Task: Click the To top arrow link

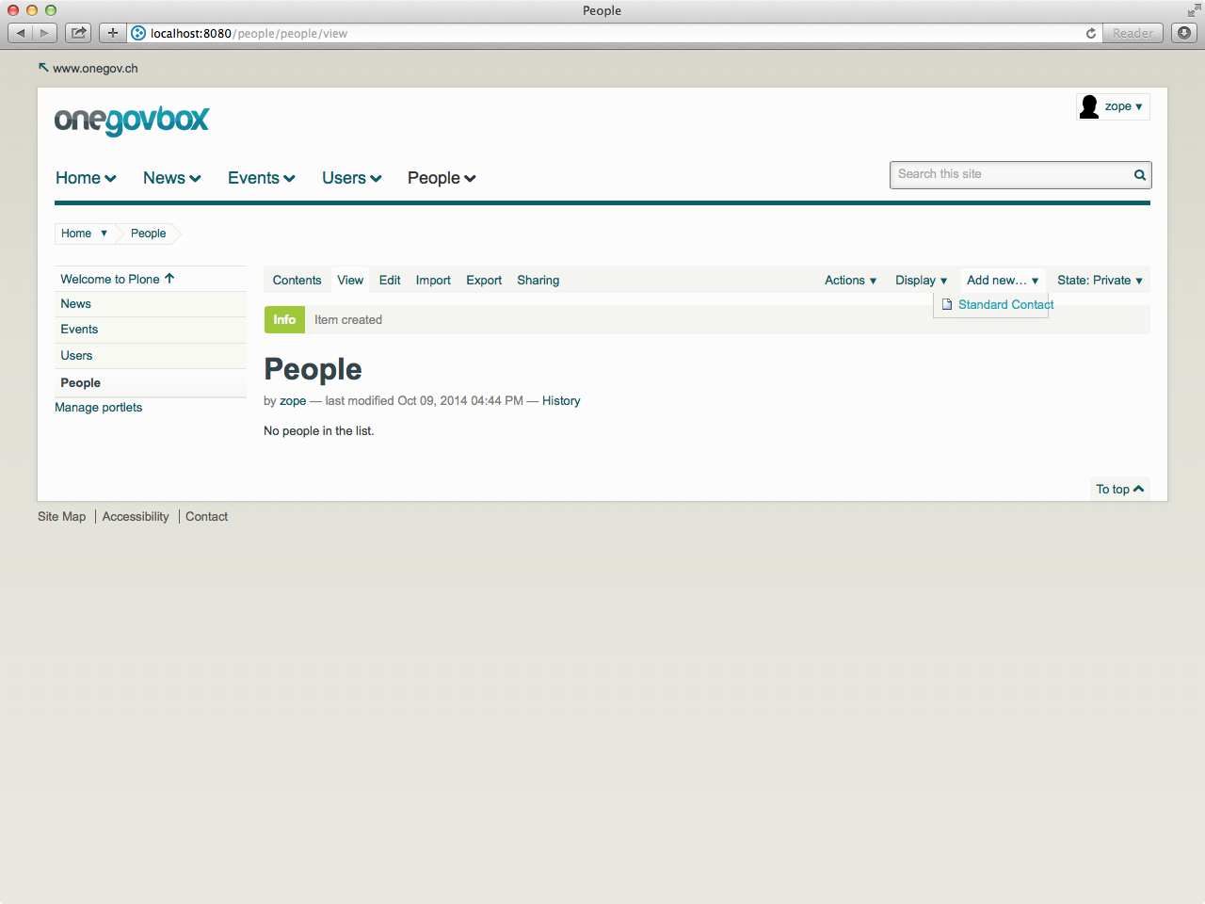Action: coord(1119,489)
